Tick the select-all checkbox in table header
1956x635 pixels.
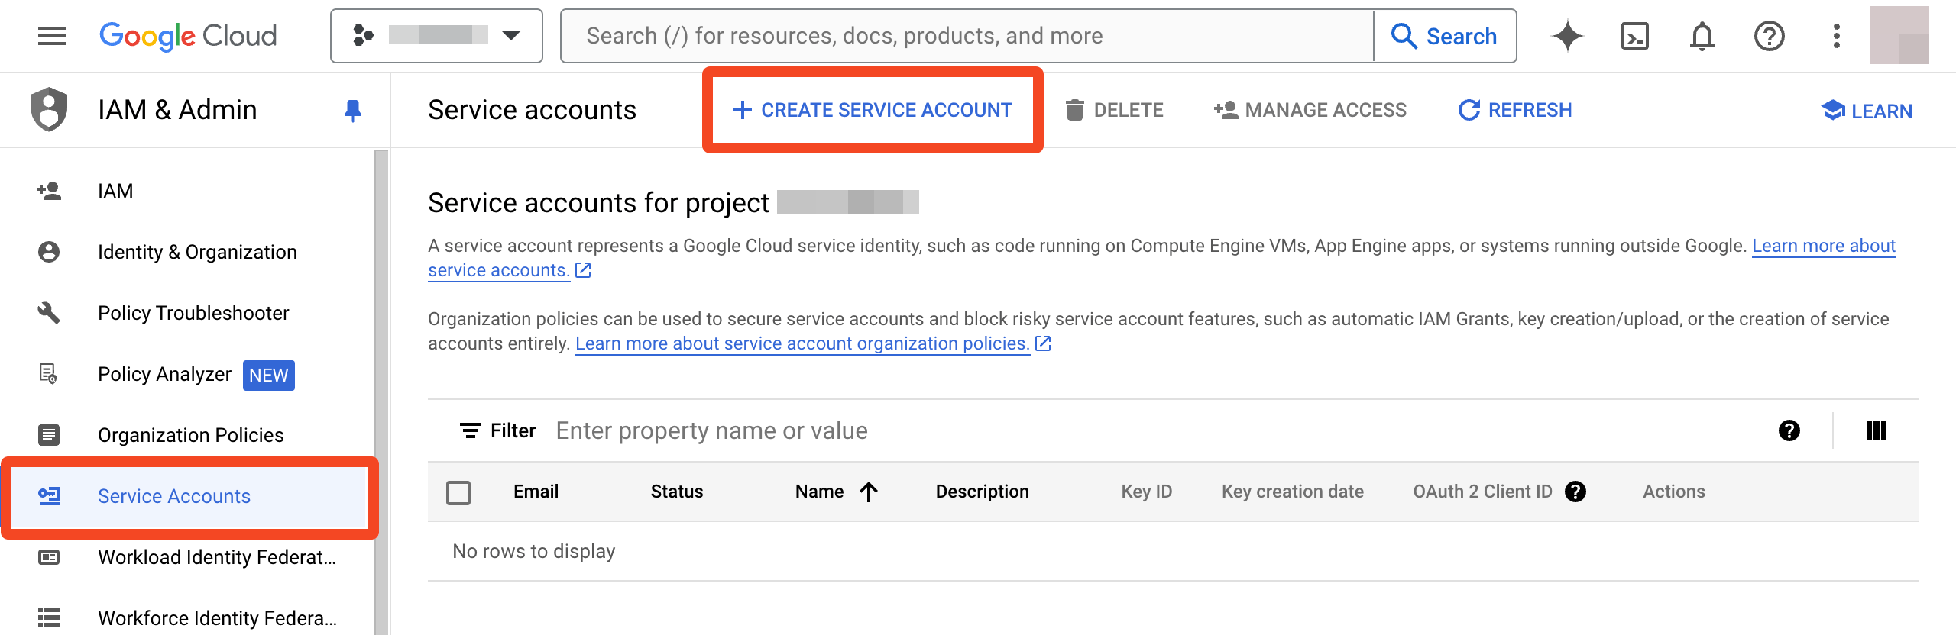tap(458, 492)
